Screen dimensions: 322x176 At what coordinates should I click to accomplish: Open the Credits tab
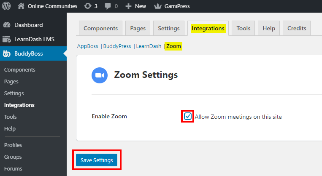(297, 28)
